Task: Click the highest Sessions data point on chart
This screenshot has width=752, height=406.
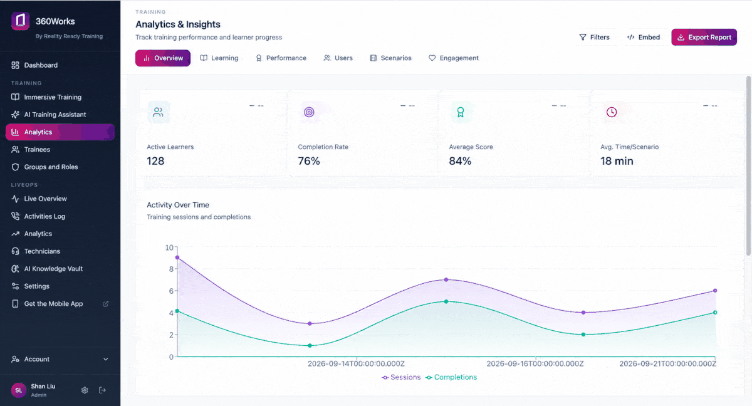Action: [x=177, y=258]
